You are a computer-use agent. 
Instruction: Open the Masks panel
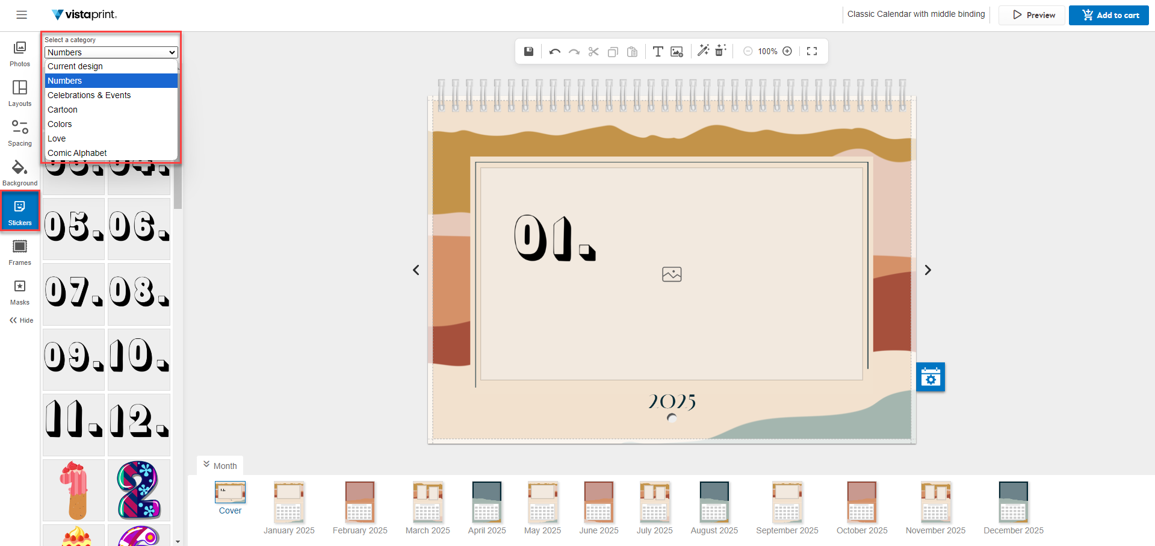[20, 293]
